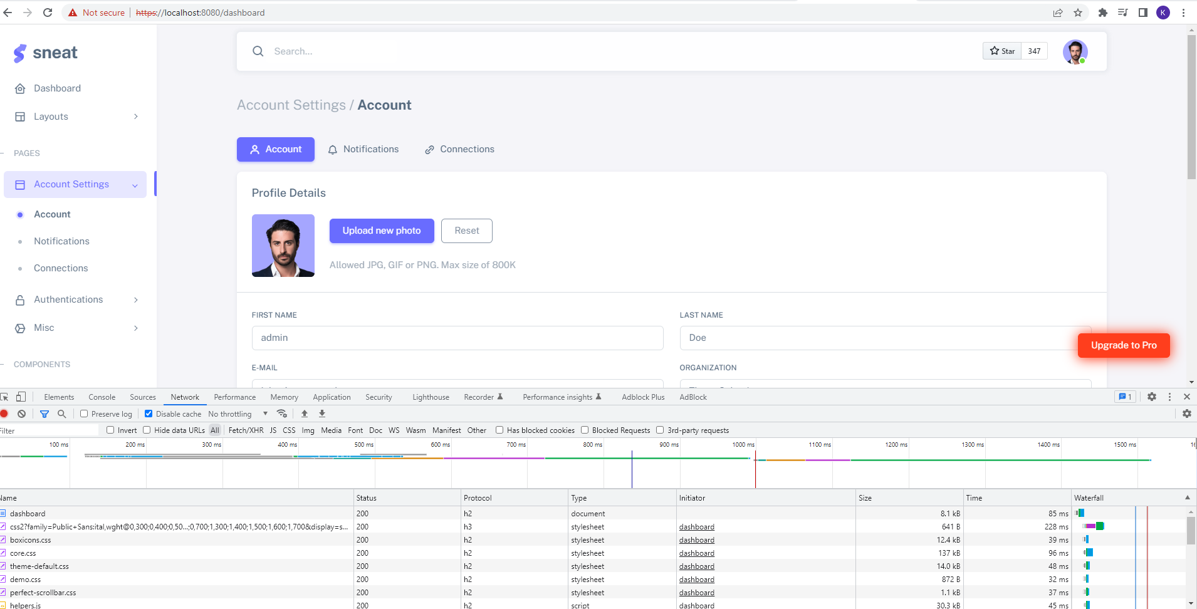Open DevTools settings gear icon
Image resolution: width=1197 pixels, height=609 pixels.
click(x=1152, y=397)
